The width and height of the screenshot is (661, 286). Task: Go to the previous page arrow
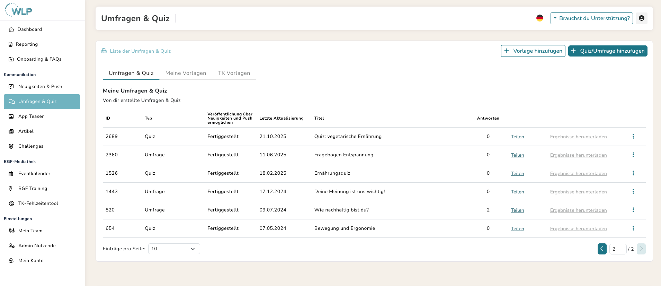(602, 249)
